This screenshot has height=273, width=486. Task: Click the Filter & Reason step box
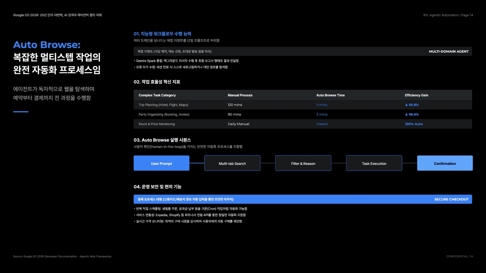(303, 163)
